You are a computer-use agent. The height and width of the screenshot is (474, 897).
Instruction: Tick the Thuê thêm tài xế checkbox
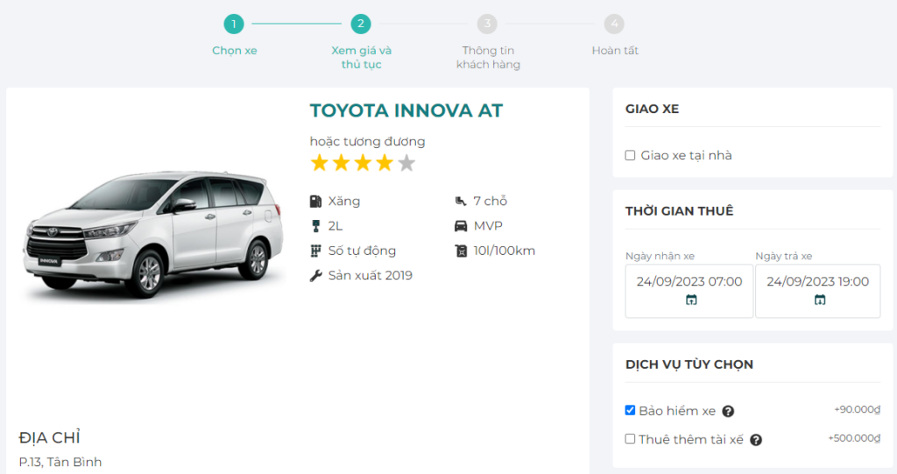630,439
